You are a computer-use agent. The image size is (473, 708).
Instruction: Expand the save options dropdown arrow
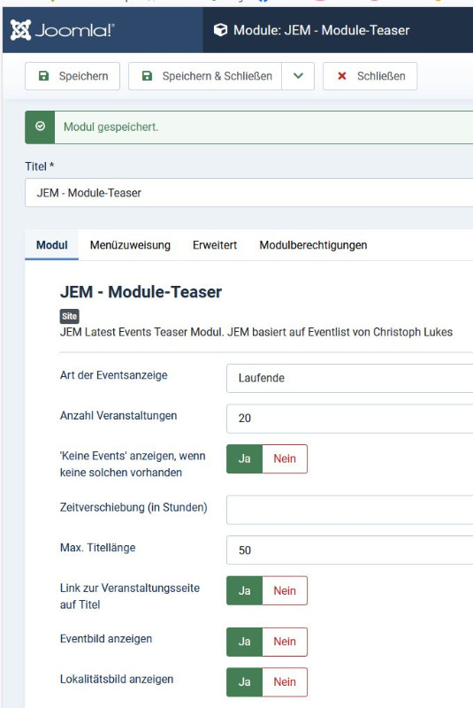tap(298, 76)
